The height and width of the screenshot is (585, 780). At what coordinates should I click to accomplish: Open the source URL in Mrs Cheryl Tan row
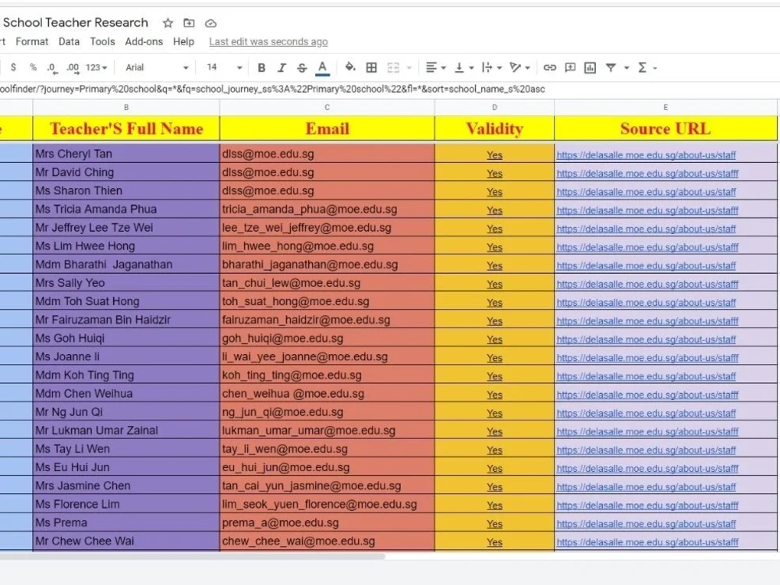click(x=646, y=155)
